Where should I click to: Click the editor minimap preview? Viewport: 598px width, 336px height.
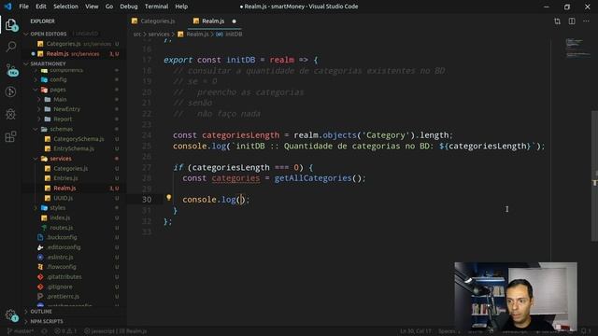click(577, 48)
